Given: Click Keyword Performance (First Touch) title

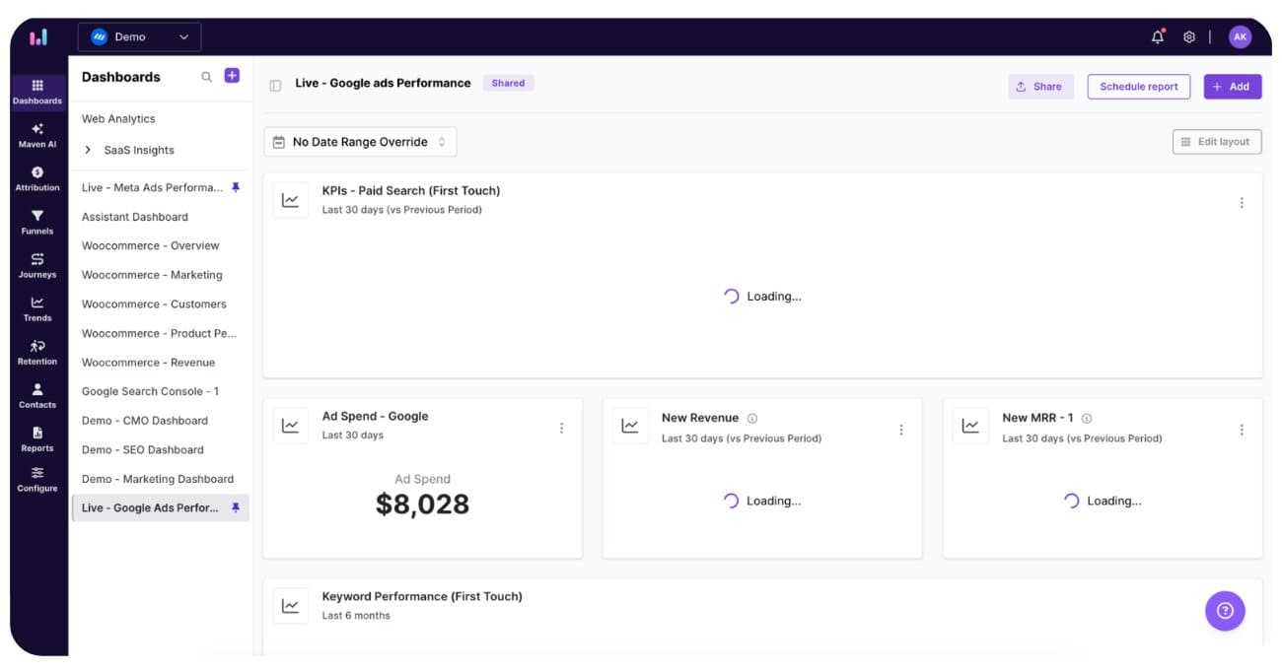Looking at the screenshot, I should tap(422, 596).
